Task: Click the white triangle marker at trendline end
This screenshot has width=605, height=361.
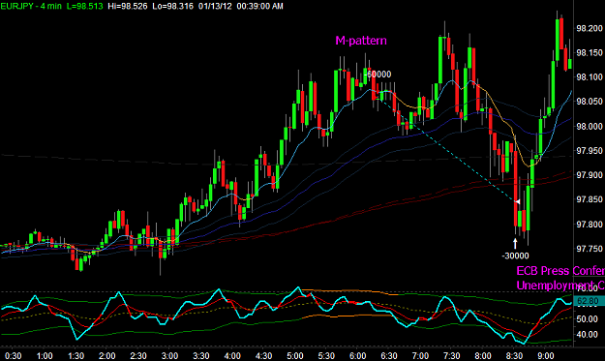Action: click(x=518, y=201)
